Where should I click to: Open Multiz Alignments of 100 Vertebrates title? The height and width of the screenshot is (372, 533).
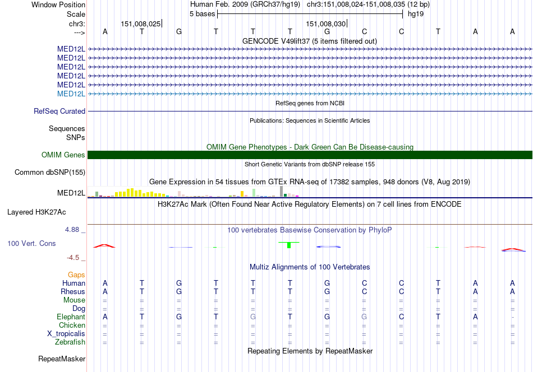point(310,267)
